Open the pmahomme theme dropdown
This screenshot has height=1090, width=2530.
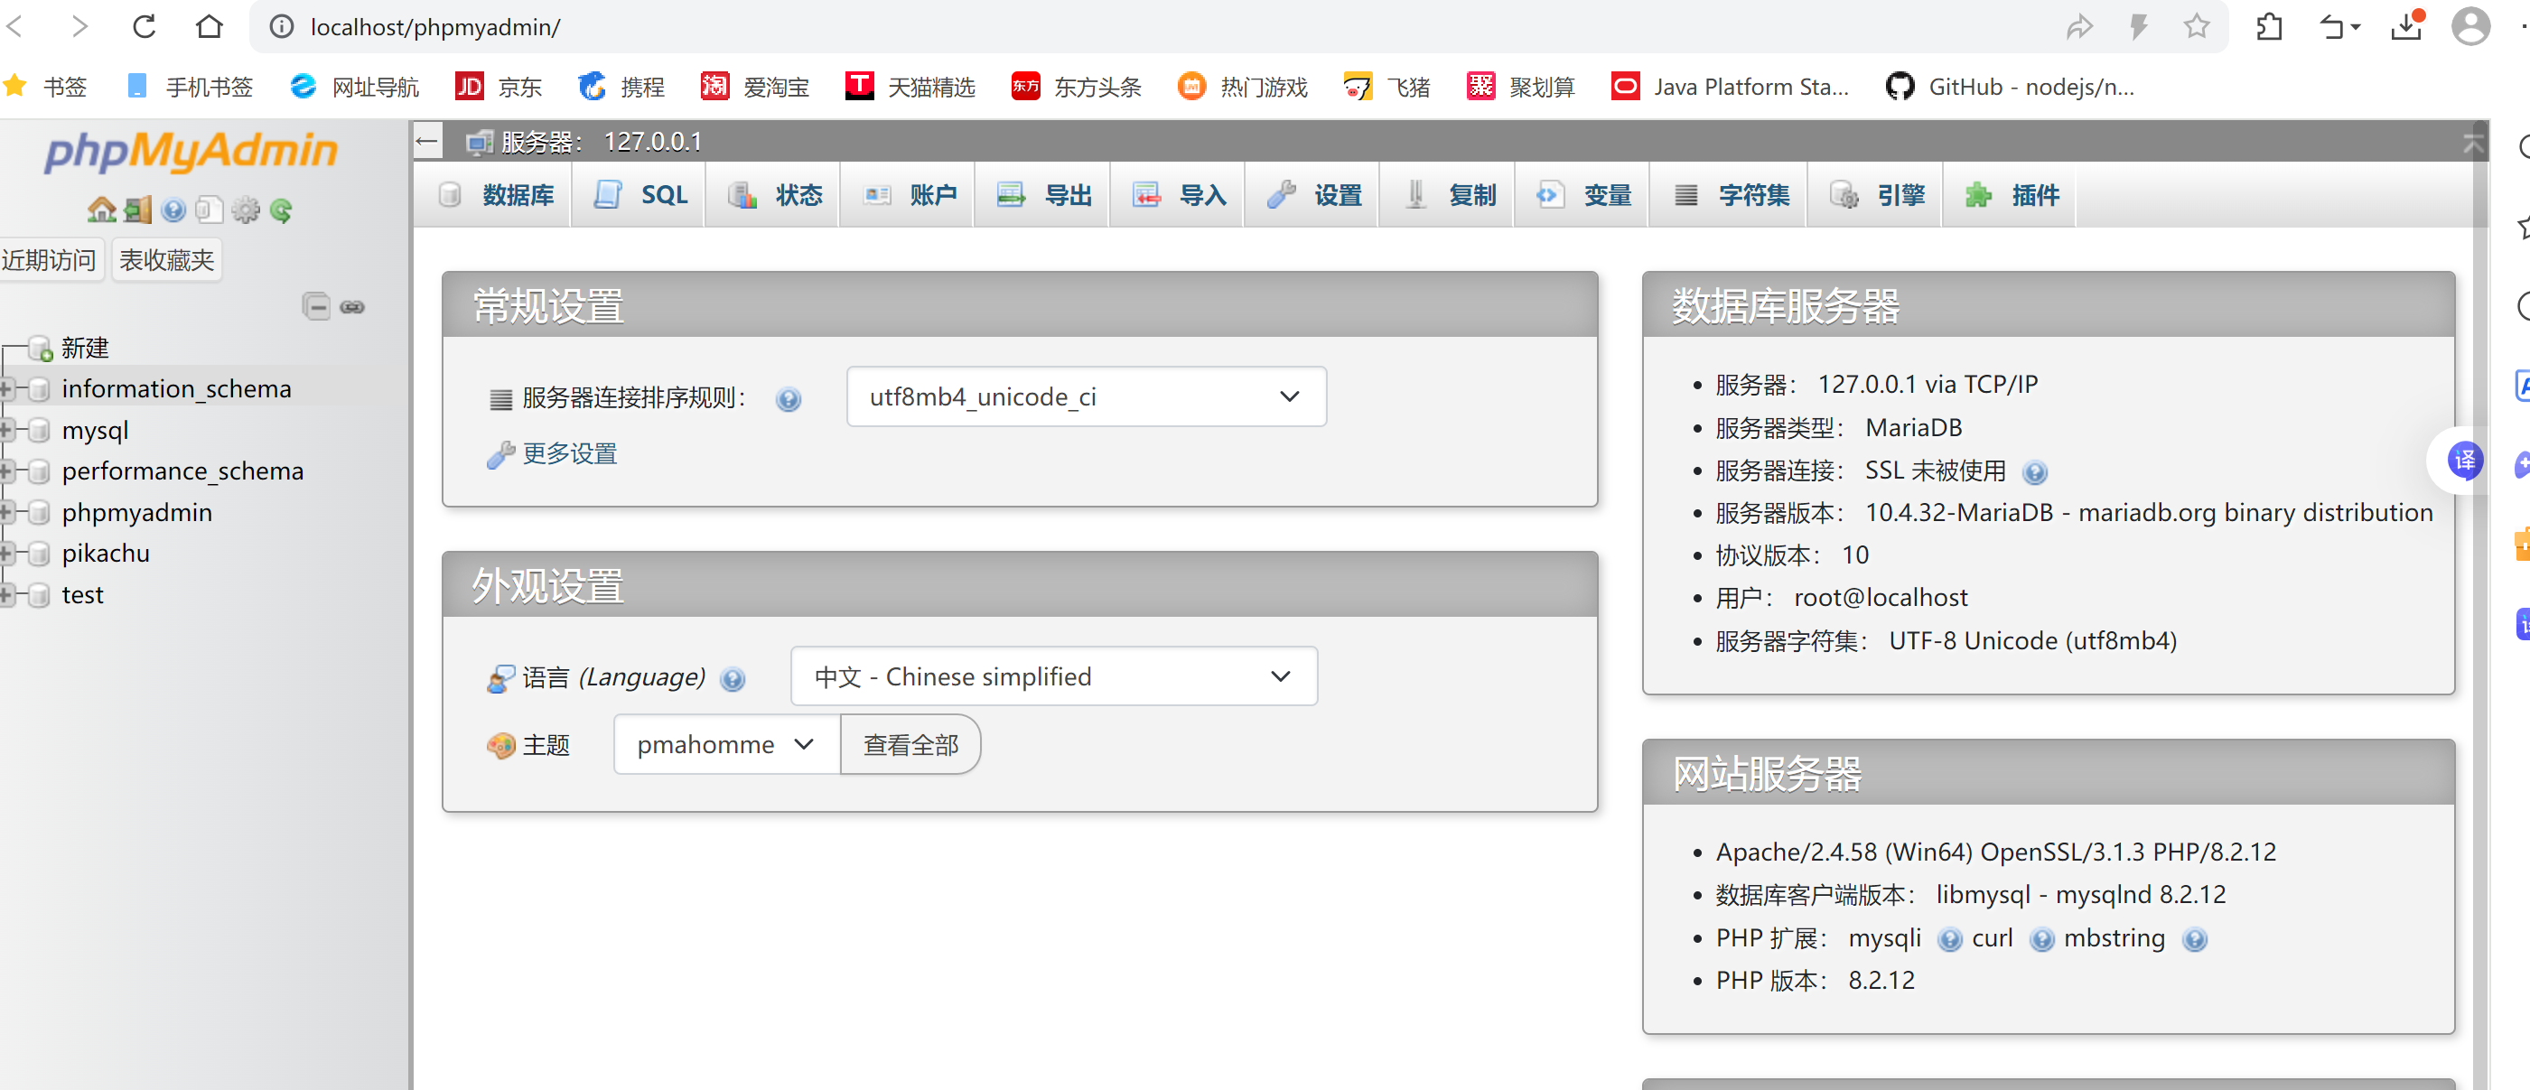coord(726,744)
